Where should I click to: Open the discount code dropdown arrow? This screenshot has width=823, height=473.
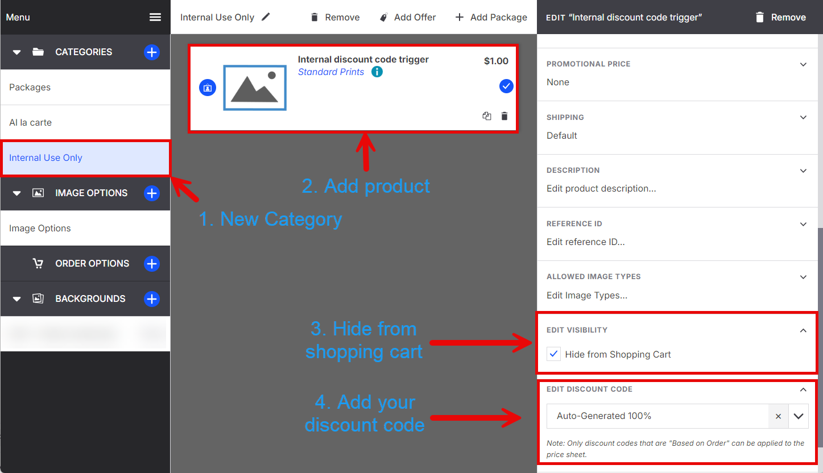click(799, 416)
